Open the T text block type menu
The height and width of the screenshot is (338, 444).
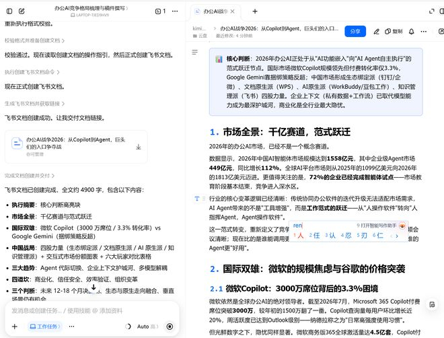(x=197, y=199)
